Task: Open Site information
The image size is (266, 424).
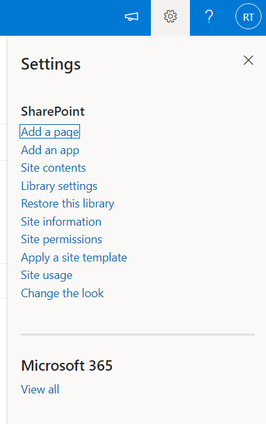Action: (61, 222)
